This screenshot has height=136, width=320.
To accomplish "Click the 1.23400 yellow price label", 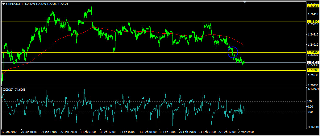I will pos(313,52).
